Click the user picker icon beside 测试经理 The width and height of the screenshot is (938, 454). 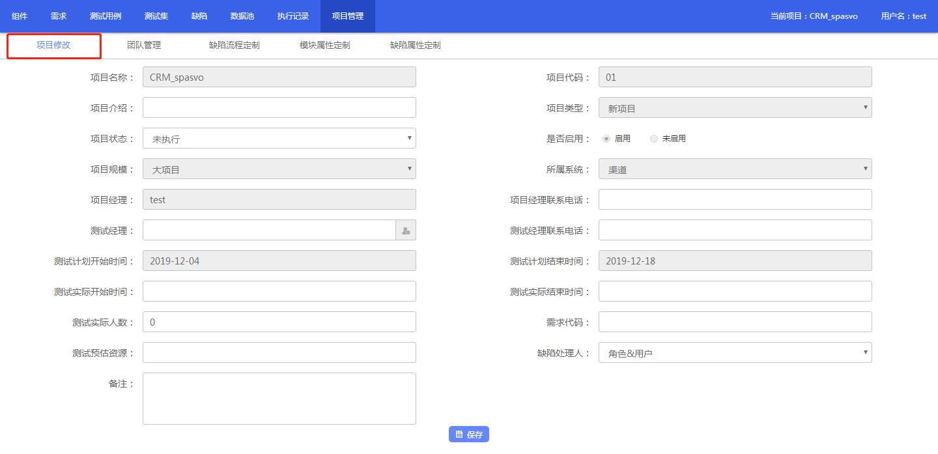406,231
